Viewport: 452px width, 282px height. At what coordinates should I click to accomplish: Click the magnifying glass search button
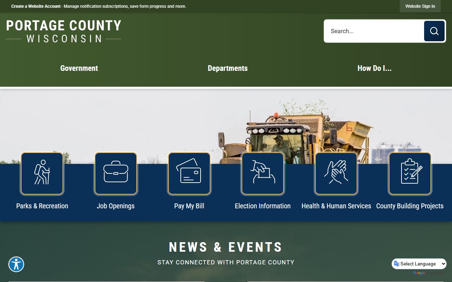point(434,31)
